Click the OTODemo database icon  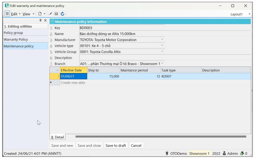167,154
